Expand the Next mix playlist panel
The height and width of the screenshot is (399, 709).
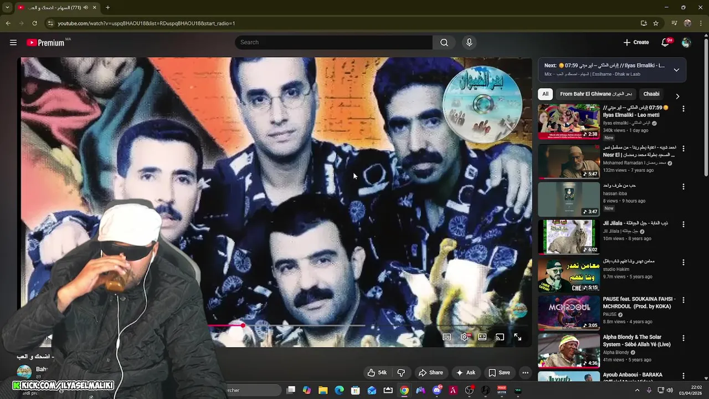click(676, 70)
